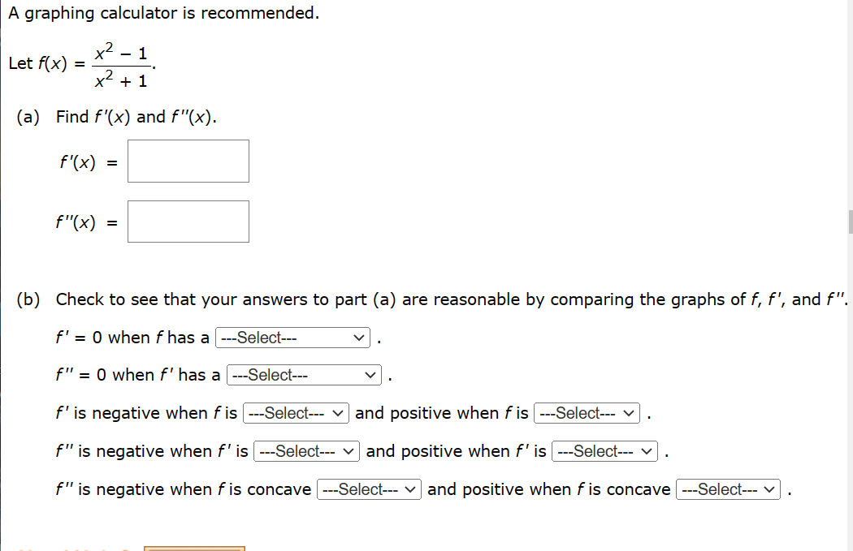The image size is (853, 551).
Task: Click inside the f''(x) answer box
Action: pyautogui.click(x=188, y=221)
